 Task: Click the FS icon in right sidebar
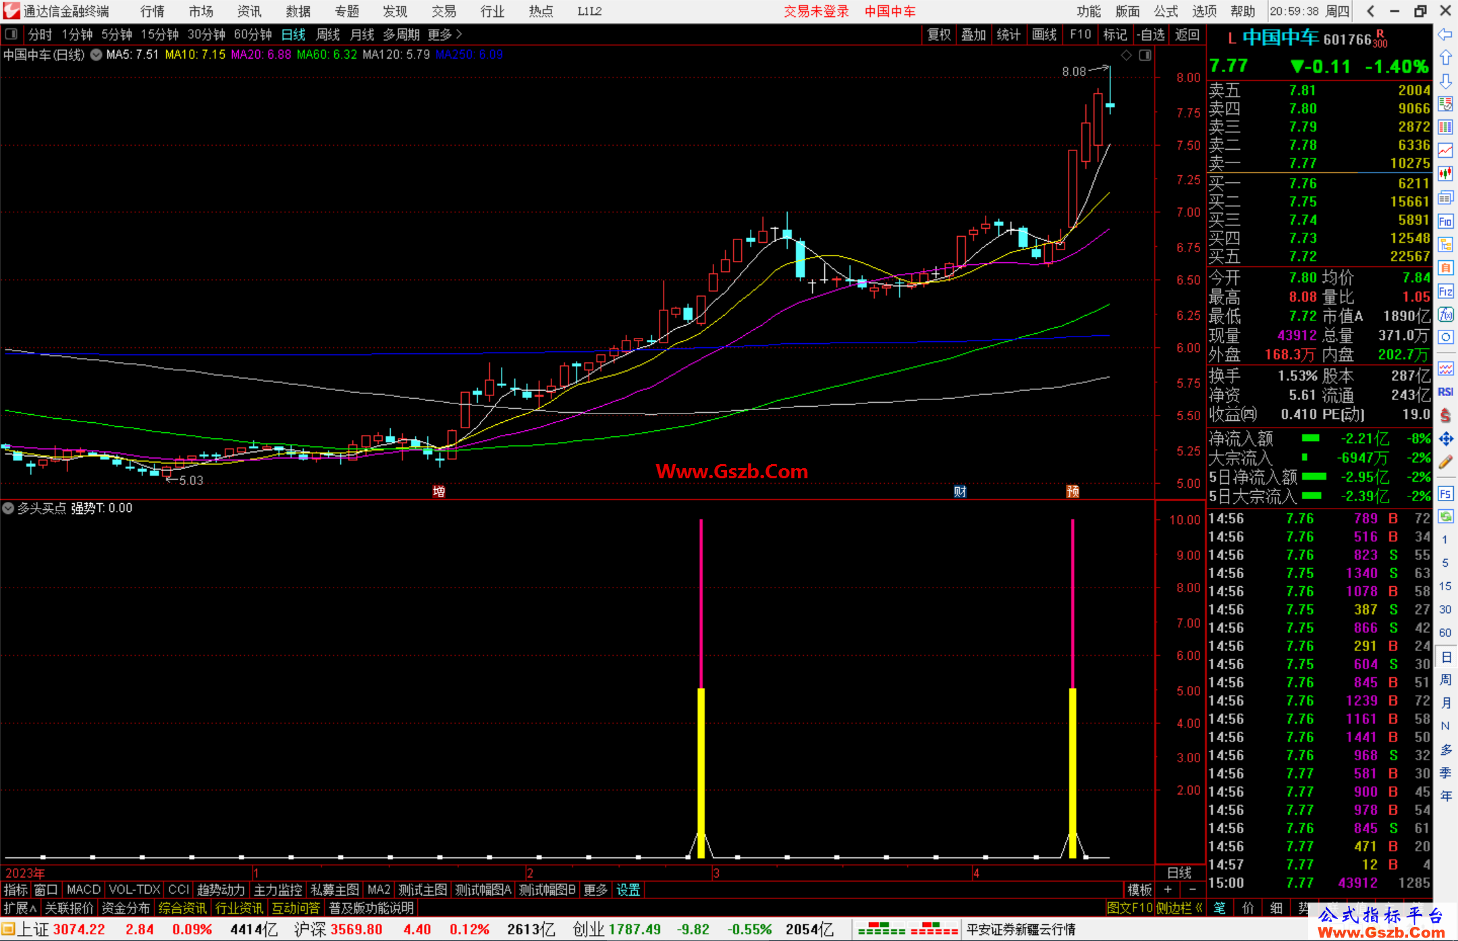[1445, 494]
